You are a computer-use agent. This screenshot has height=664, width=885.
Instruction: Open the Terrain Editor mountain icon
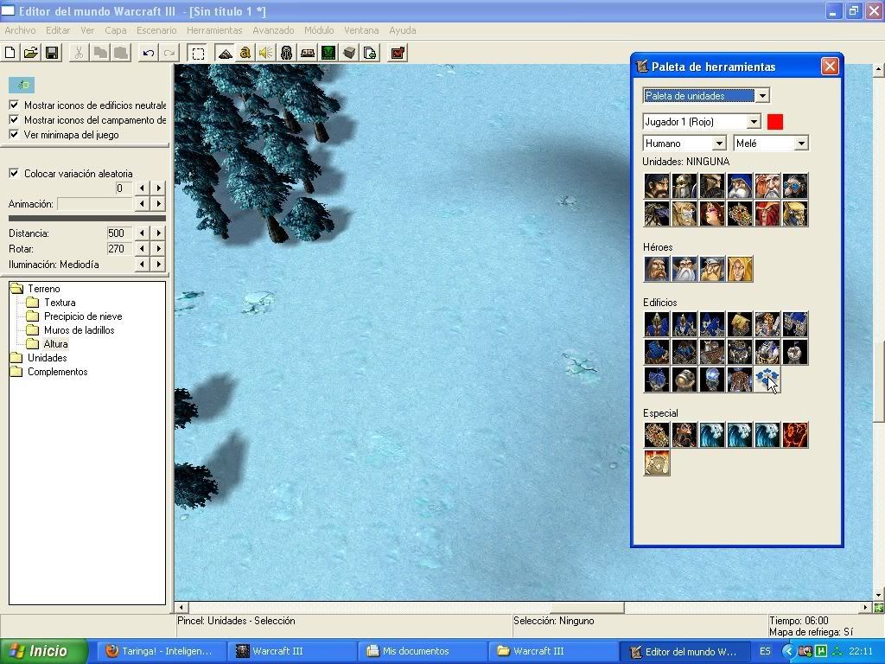click(x=225, y=53)
